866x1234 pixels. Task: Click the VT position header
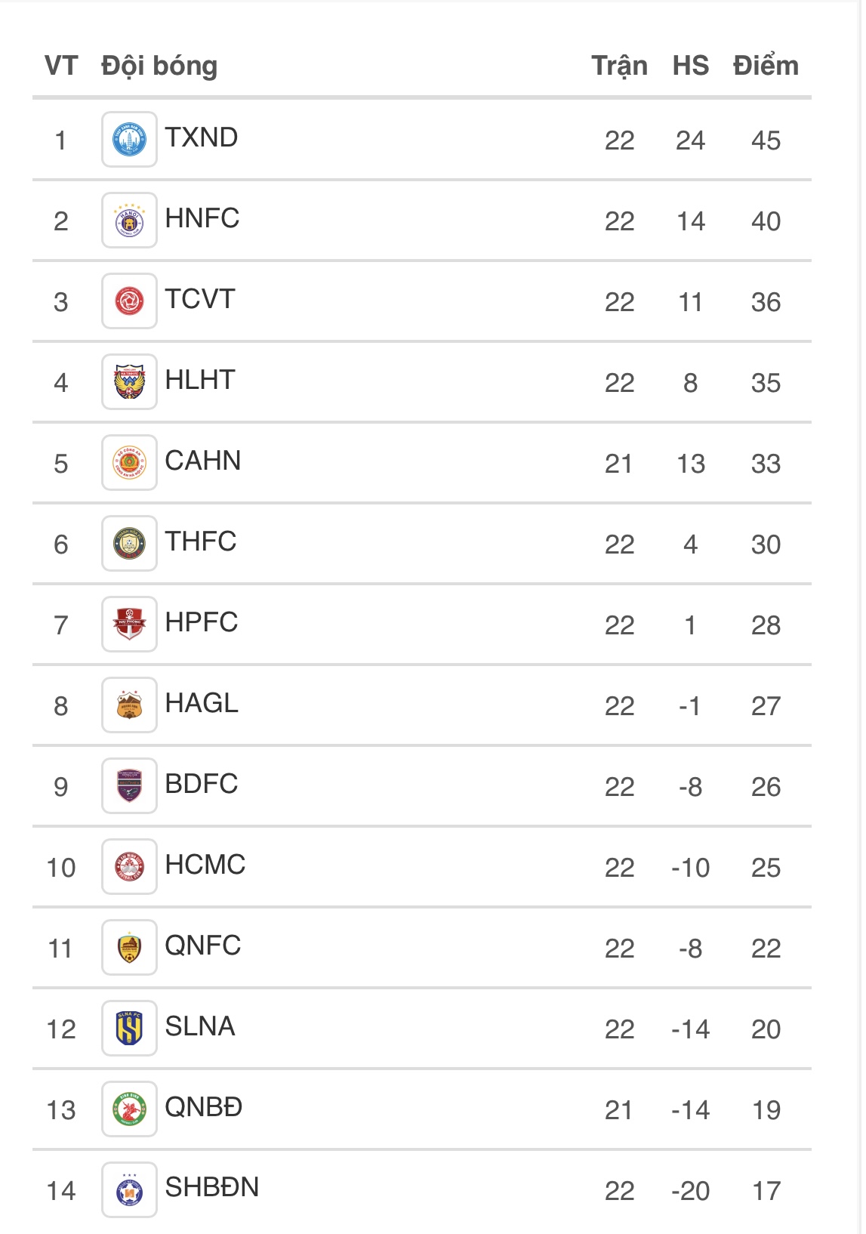click(61, 66)
